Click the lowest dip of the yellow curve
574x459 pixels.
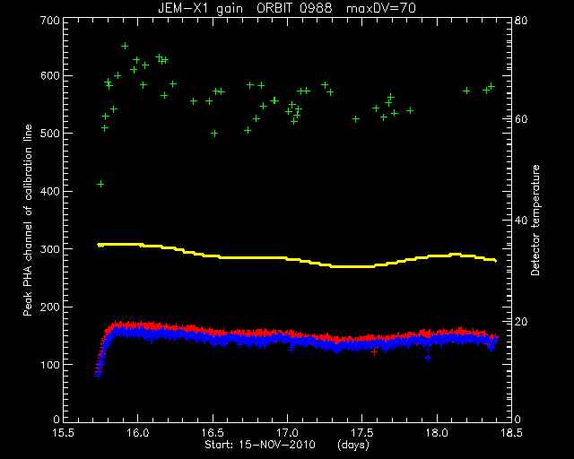click(352, 266)
